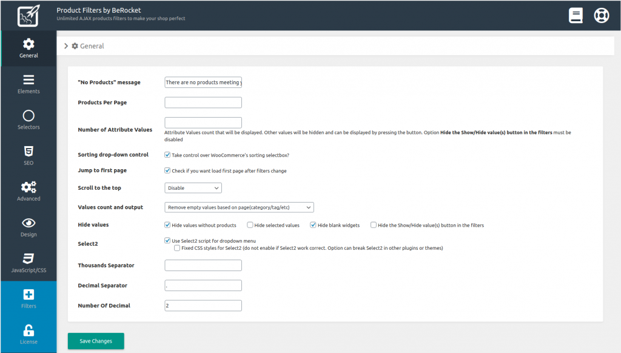The height and width of the screenshot is (353, 621).
Task: Go to the Selectors sidebar section
Action: tap(29, 120)
